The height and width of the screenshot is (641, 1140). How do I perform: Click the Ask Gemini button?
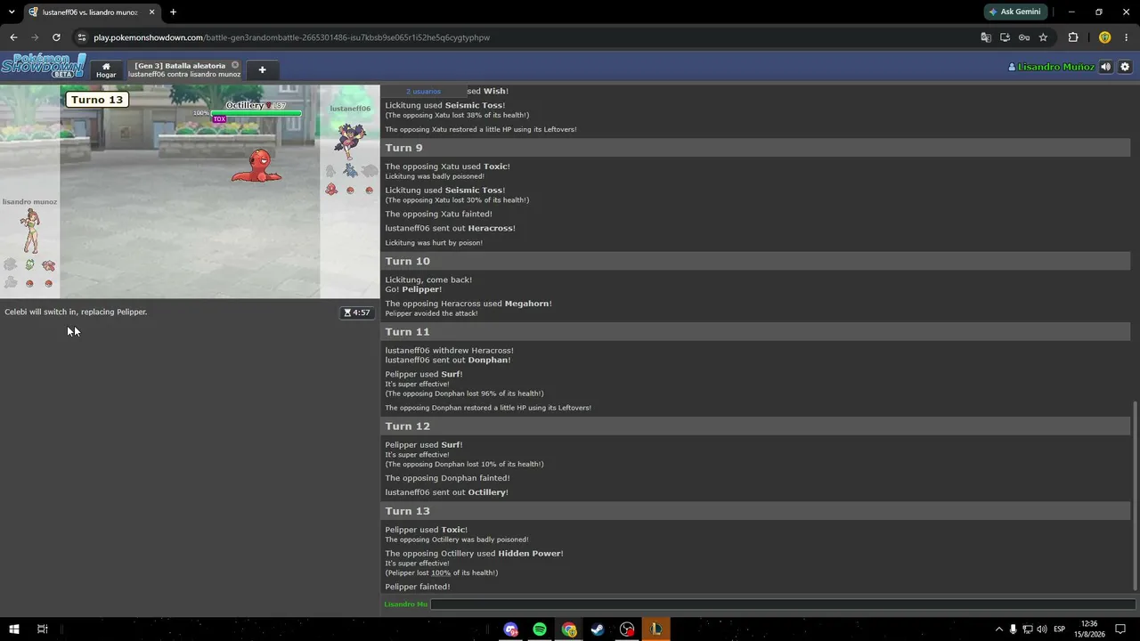pos(1015,12)
